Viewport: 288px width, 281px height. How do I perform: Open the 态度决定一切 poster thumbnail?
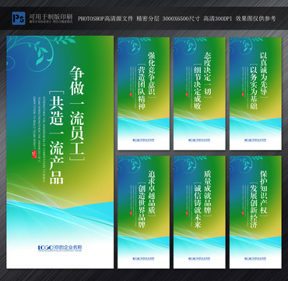(199, 94)
